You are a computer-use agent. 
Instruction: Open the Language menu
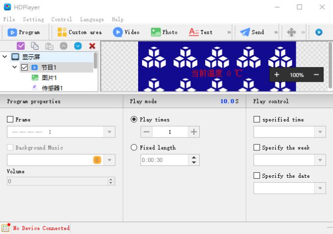92,19
